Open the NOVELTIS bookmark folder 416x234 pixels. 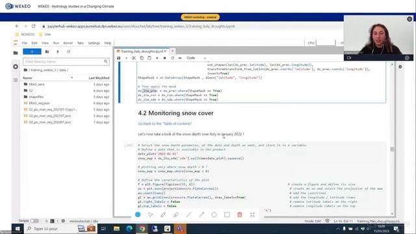point(25,34)
